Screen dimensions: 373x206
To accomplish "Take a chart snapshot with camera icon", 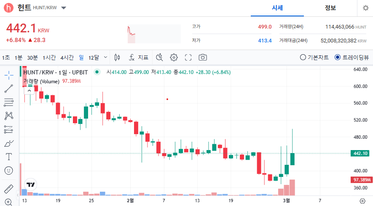I will [203, 58].
